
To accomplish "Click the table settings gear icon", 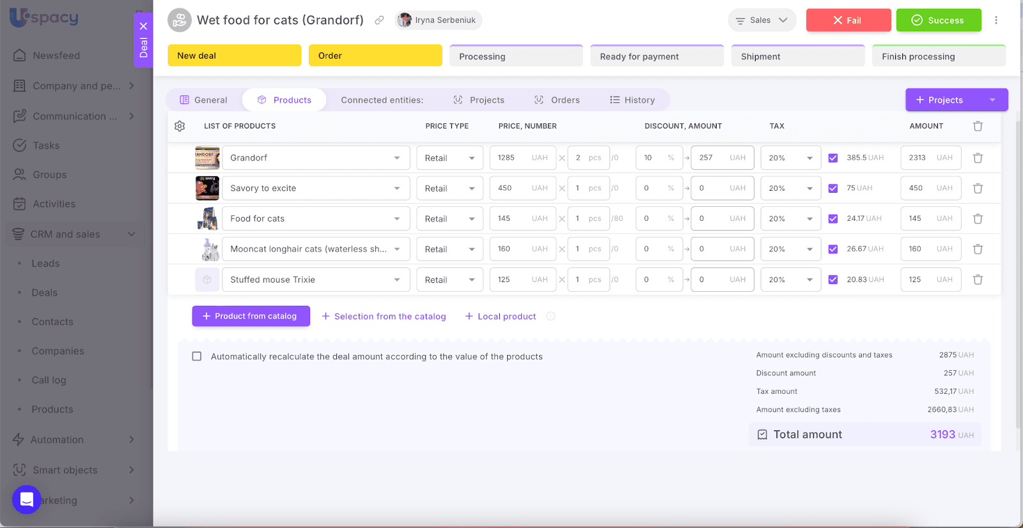I will [x=180, y=126].
